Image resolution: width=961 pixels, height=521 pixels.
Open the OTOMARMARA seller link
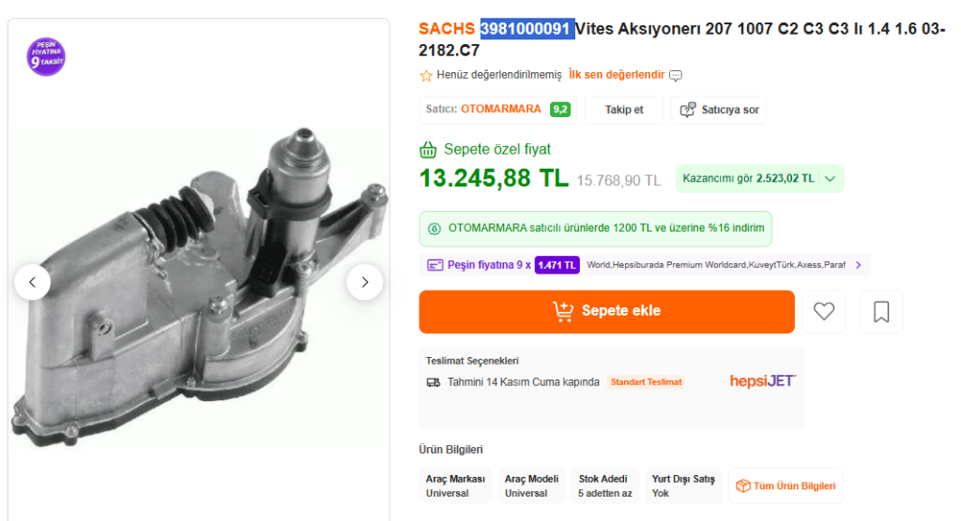click(500, 110)
